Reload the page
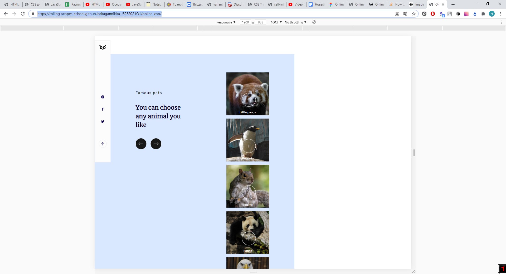506x274 pixels. click(x=23, y=14)
